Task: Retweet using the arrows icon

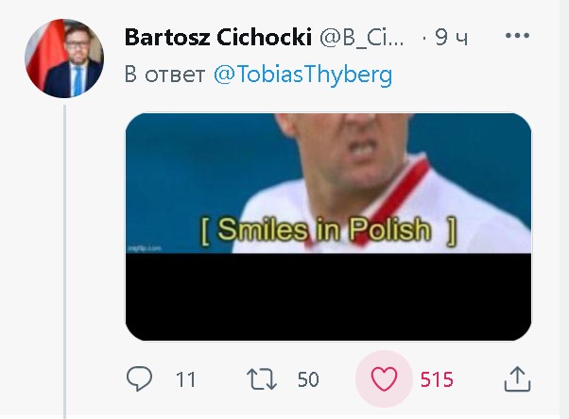Action: (x=262, y=379)
